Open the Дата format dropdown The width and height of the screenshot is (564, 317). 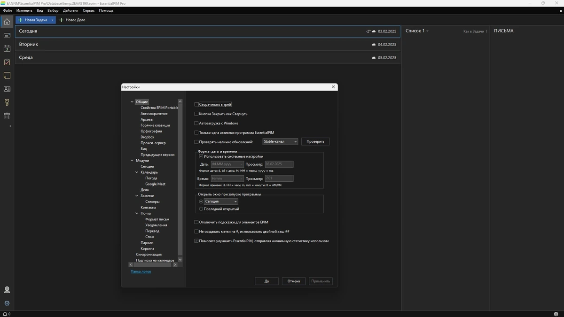(x=227, y=164)
